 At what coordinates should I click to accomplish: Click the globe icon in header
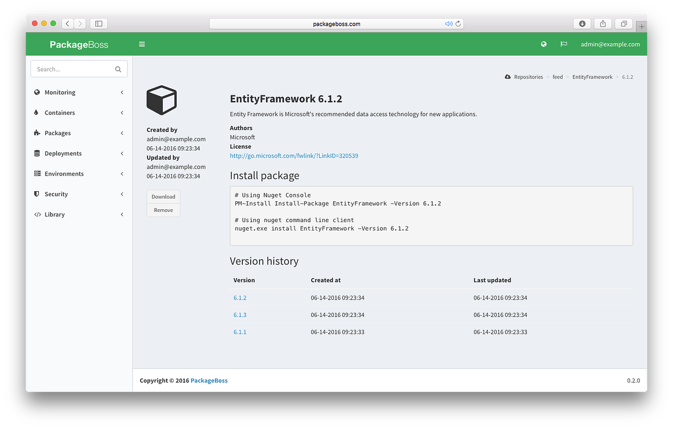pyautogui.click(x=544, y=44)
